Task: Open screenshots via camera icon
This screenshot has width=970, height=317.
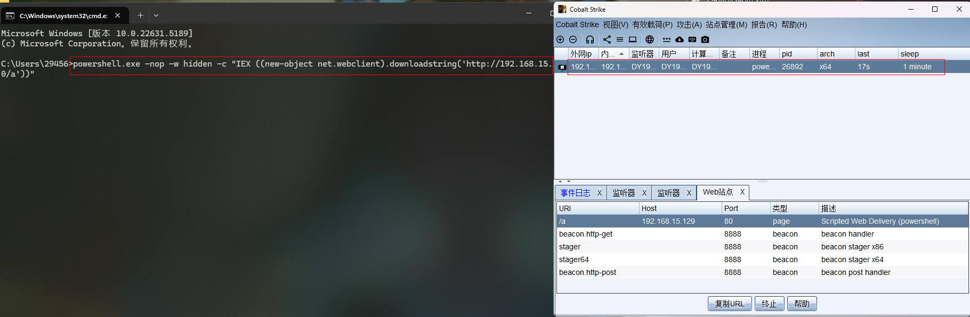Action: (705, 39)
